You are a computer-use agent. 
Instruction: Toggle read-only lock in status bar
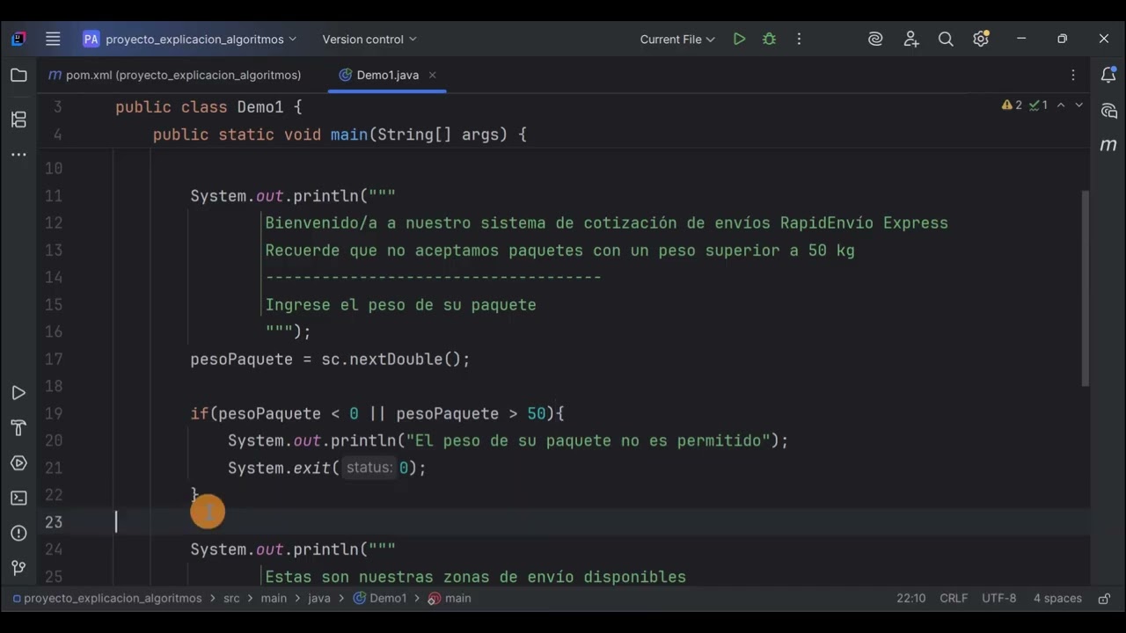click(x=1104, y=599)
